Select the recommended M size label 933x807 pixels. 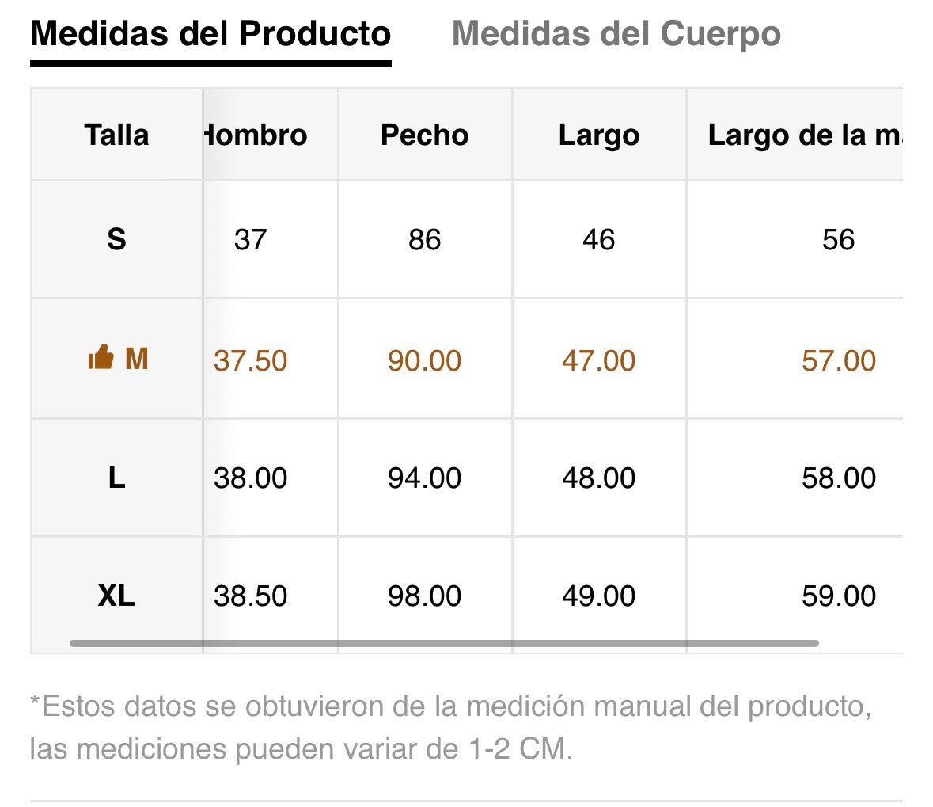point(136,359)
